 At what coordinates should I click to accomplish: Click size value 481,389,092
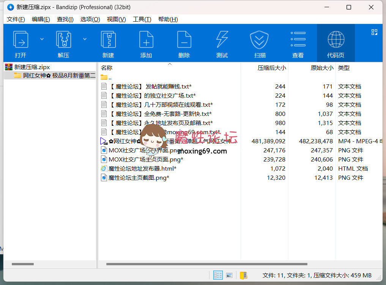pyautogui.click(x=268, y=141)
